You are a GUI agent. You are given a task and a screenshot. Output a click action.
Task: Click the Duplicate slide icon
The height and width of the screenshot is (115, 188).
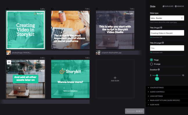[x=163, y=6]
